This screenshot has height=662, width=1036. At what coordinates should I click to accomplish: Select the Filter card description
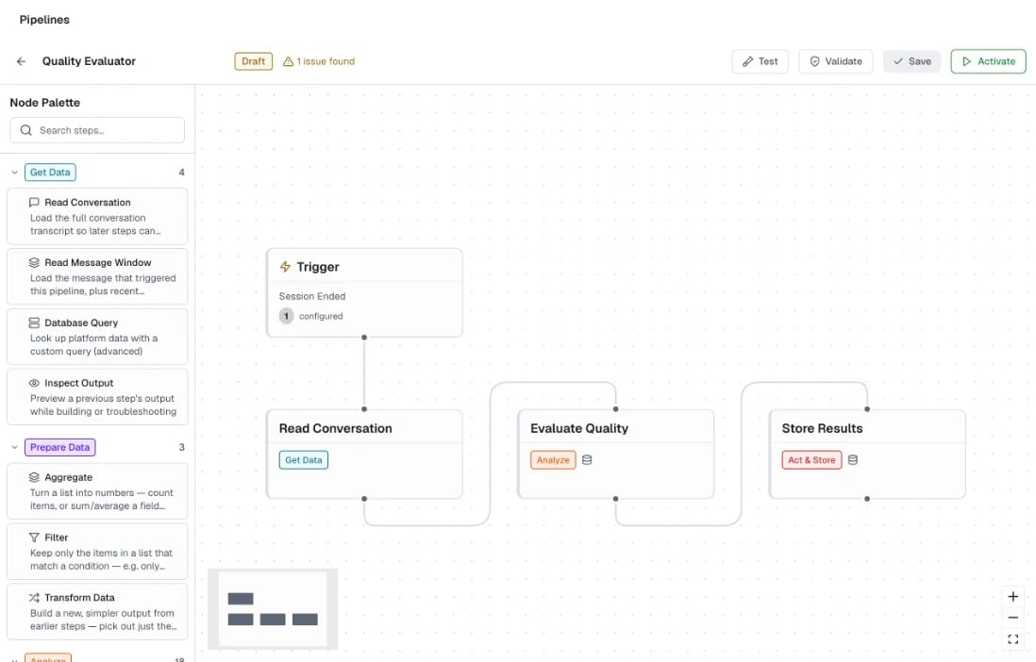click(x=101, y=559)
